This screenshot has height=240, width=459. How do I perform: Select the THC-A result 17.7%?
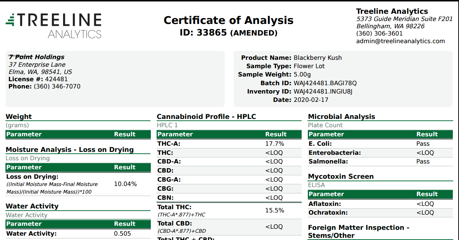(274, 144)
